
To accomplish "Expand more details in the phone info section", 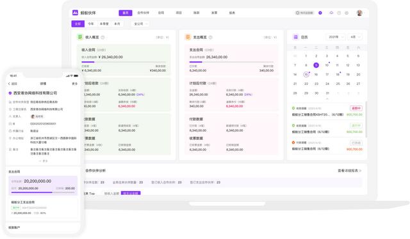I will (x=43, y=161).
